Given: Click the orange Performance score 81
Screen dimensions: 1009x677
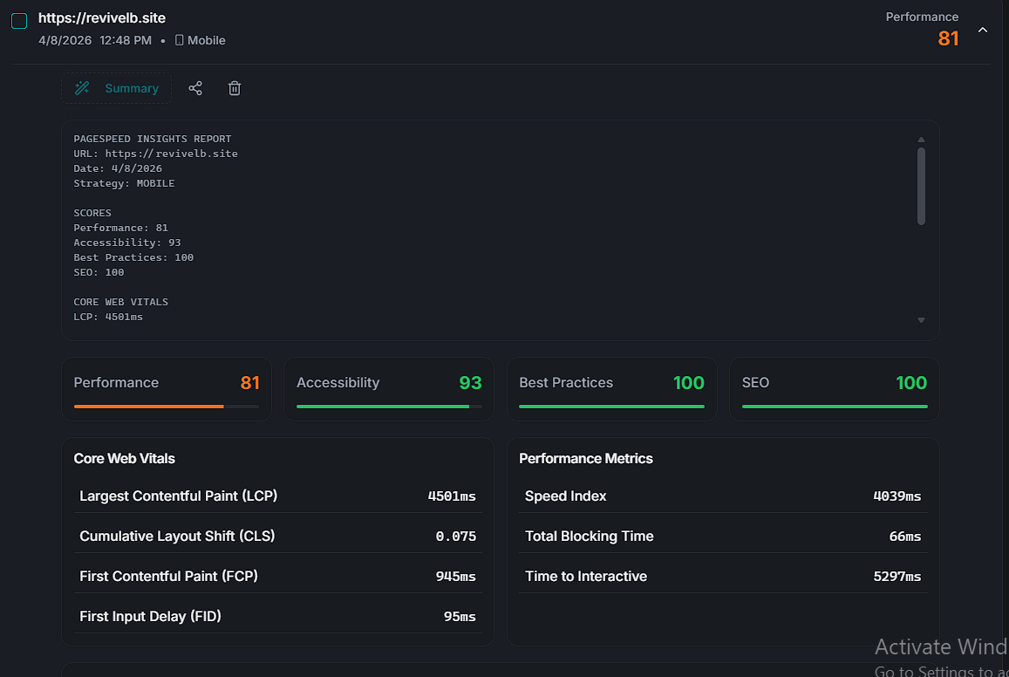Looking at the screenshot, I should pyautogui.click(x=948, y=38).
